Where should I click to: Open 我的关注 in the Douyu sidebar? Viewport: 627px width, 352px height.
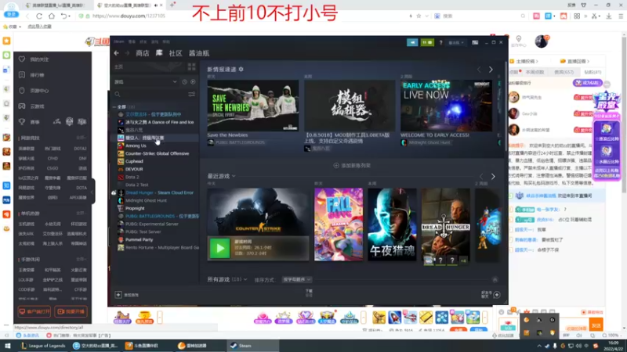(x=39, y=59)
